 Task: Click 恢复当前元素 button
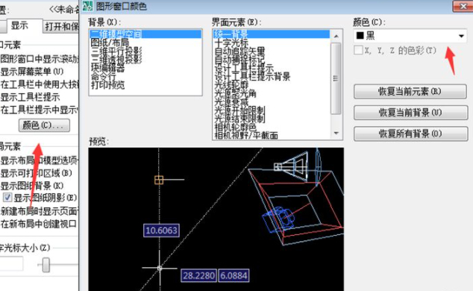[x=410, y=91]
